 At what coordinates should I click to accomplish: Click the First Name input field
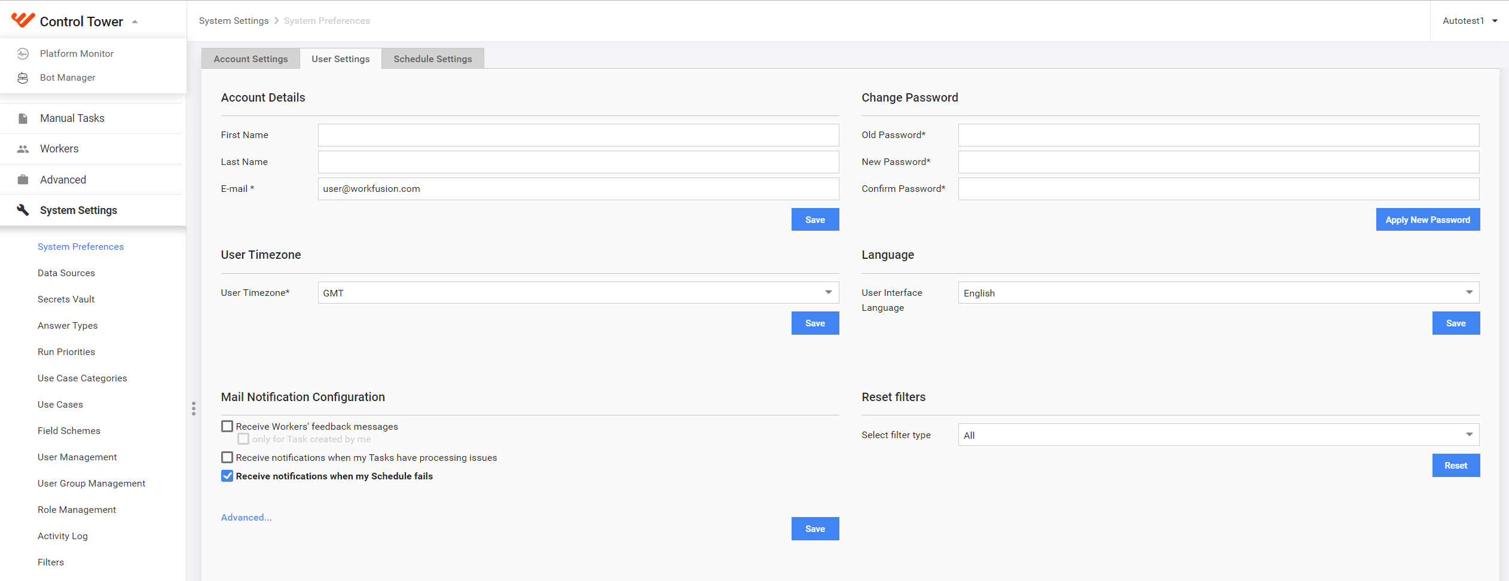point(578,135)
